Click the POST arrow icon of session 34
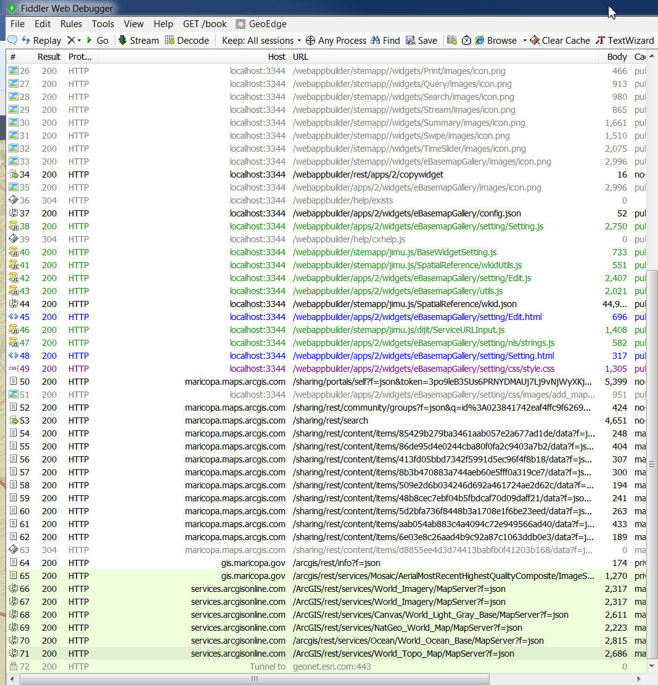Screen dimensions: 658x685 [x=14, y=174]
